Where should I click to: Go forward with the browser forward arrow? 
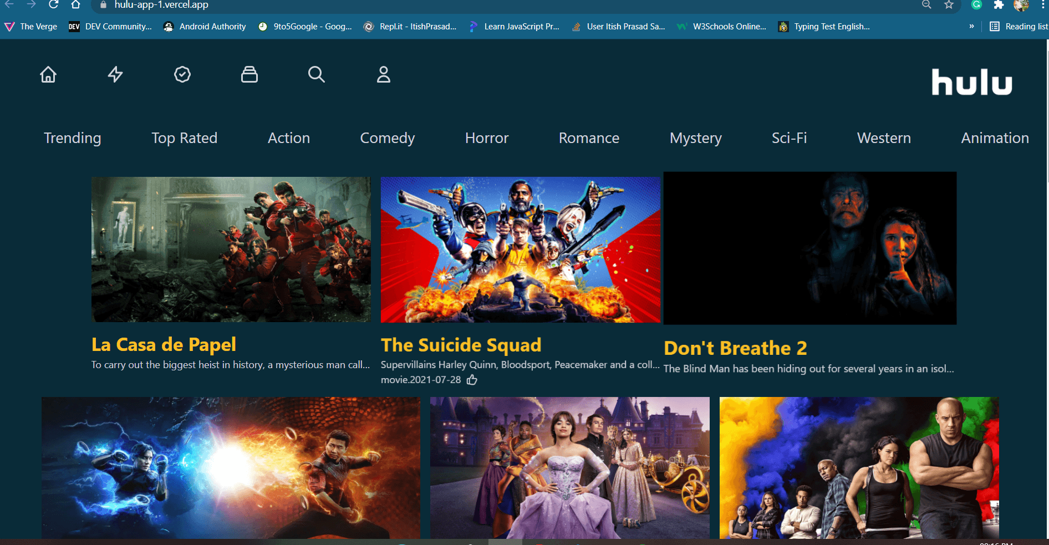click(x=31, y=4)
